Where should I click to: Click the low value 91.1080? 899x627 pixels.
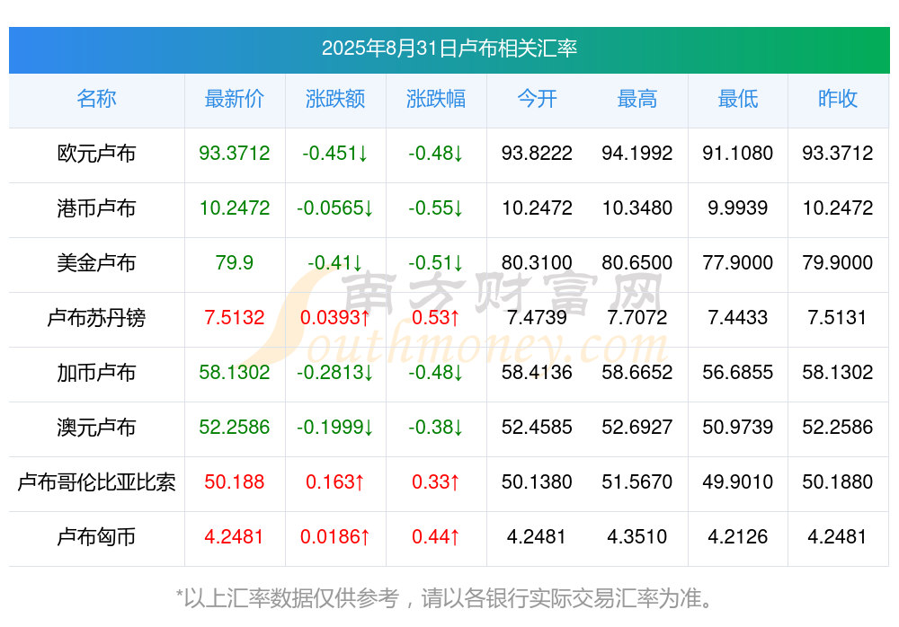click(x=738, y=153)
